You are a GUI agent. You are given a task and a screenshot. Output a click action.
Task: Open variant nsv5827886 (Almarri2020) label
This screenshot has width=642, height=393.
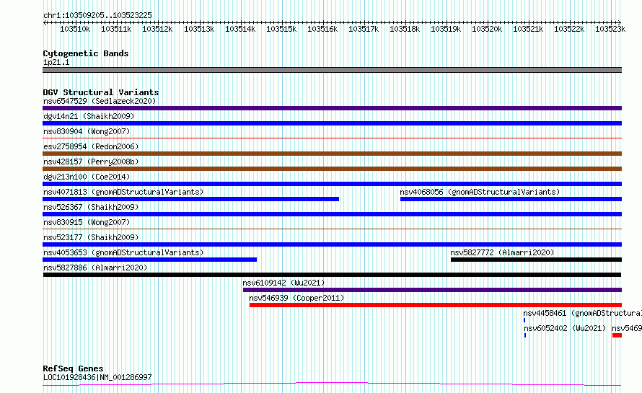click(95, 268)
